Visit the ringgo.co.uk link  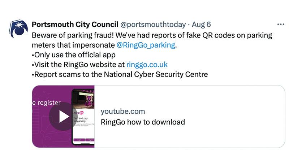click(147, 65)
